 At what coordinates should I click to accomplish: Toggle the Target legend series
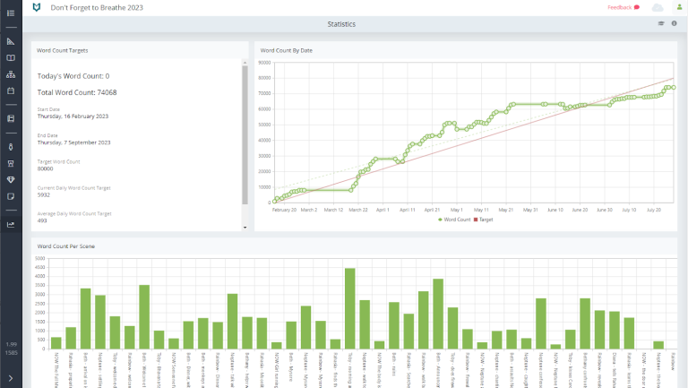pos(485,219)
